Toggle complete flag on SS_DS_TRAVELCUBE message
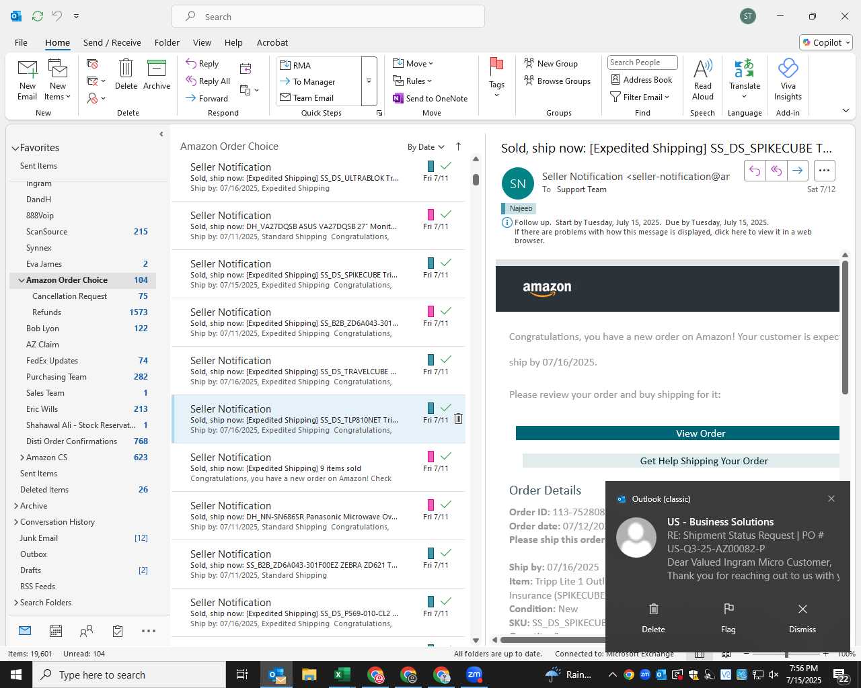Image resolution: width=861 pixels, height=688 pixels. tap(446, 359)
